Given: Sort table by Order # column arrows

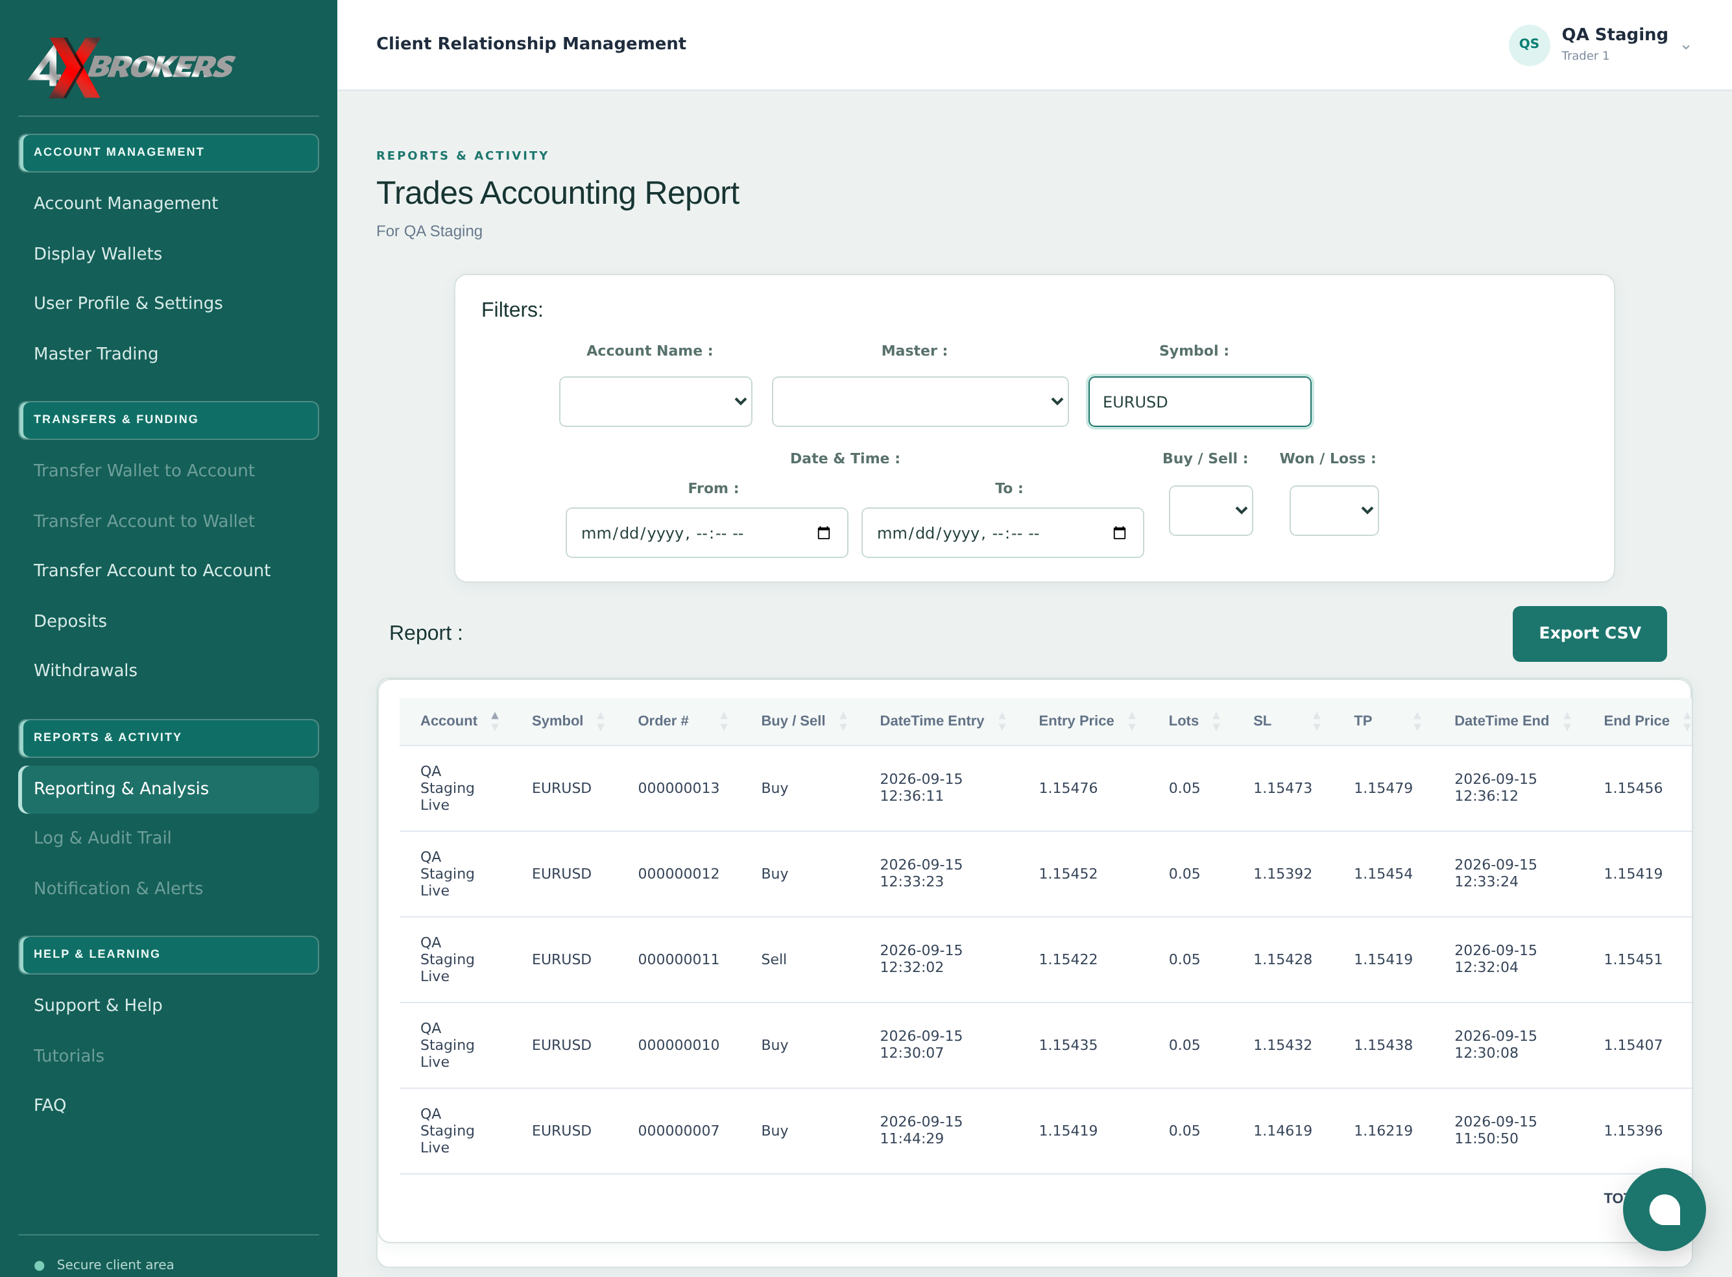Looking at the screenshot, I should click(723, 720).
